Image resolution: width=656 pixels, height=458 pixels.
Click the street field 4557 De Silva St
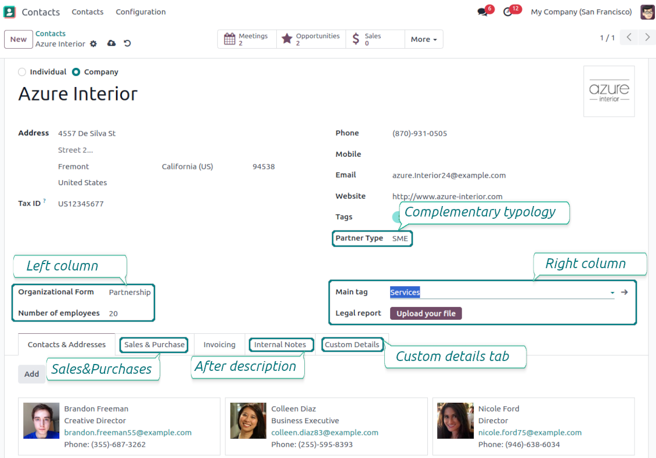pos(86,134)
